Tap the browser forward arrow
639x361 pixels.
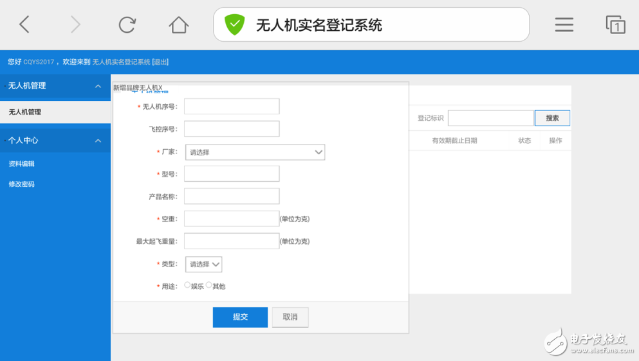click(x=75, y=25)
